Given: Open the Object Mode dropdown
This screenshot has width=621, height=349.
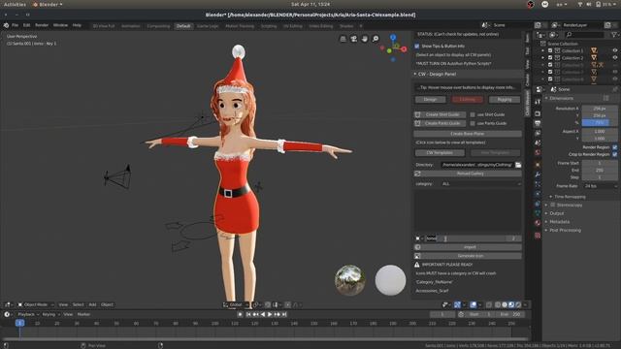Looking at the screenshot, I should [36, 304].
